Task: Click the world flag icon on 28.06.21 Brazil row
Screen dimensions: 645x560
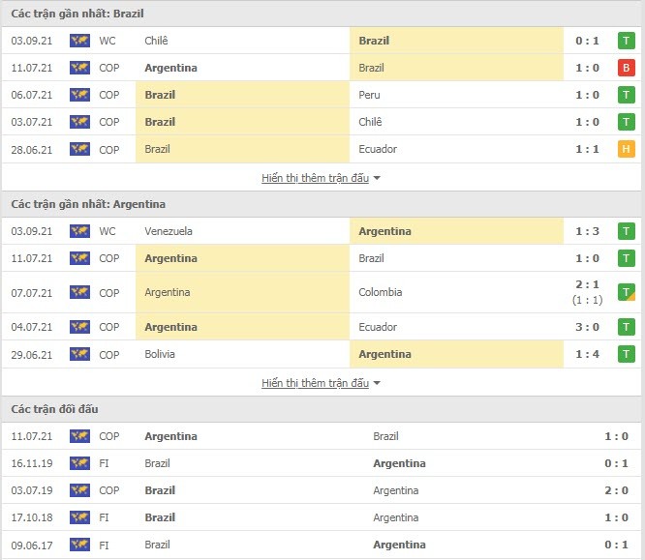Action: (x=79, y=149)
